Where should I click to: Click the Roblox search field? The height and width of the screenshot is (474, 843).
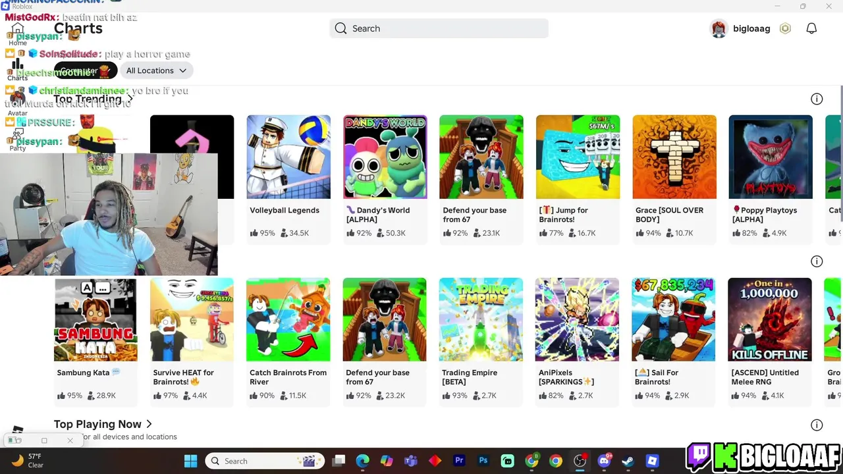439,28
